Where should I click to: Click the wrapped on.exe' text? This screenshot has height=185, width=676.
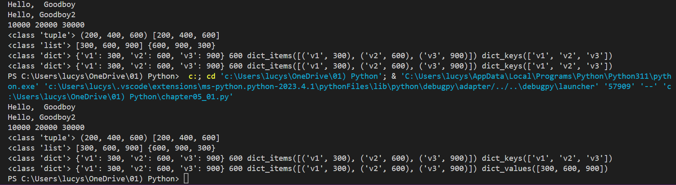[24, 86]
